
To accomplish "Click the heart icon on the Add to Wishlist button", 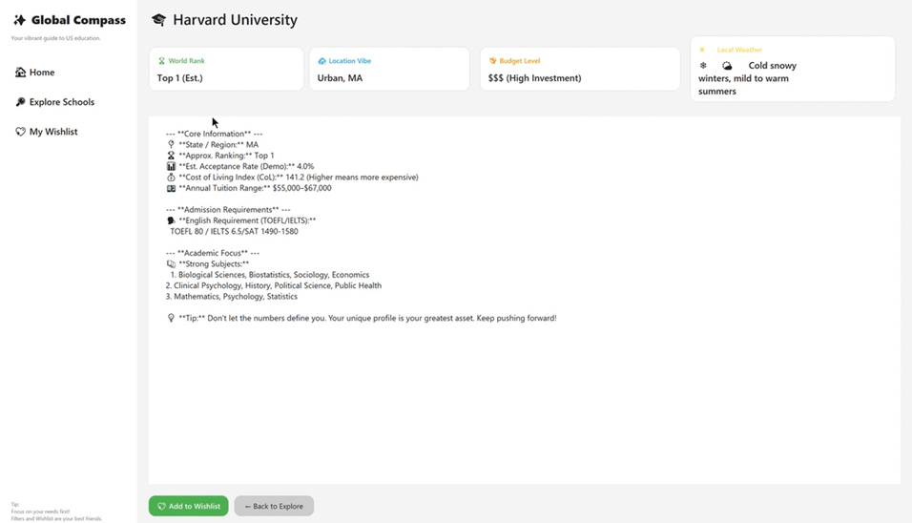I will (x=161, y=506).
